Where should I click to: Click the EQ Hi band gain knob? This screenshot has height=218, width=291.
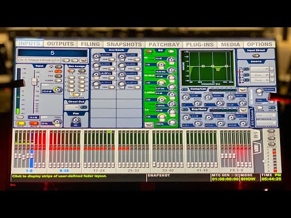(172, 60)
